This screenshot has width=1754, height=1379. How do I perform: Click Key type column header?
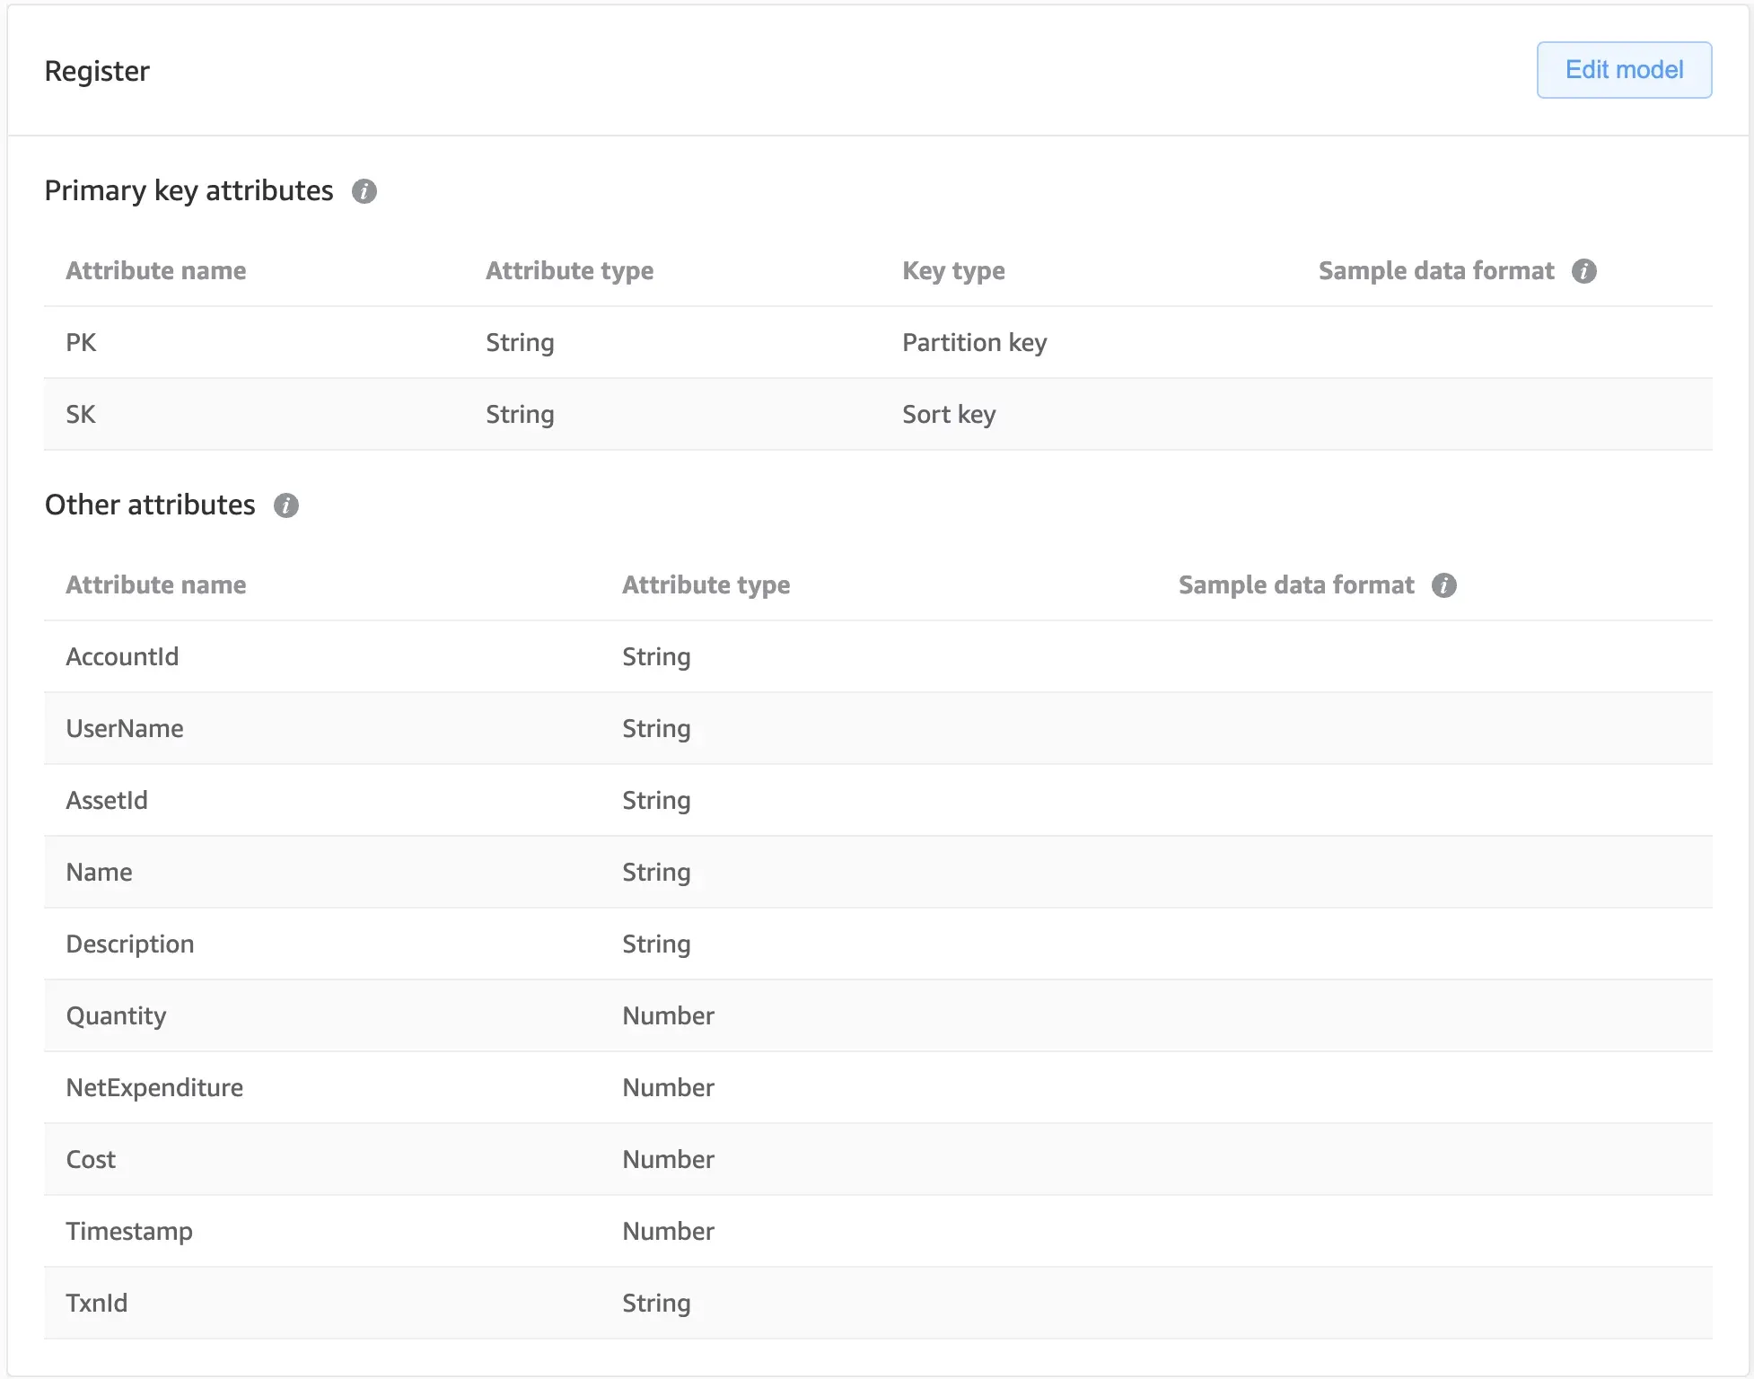(x=952, y=271)
